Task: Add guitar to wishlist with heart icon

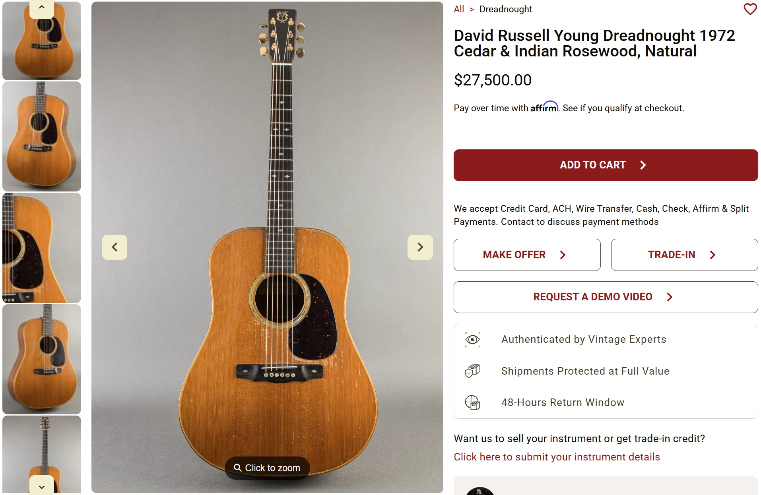Action: (750, 9)
